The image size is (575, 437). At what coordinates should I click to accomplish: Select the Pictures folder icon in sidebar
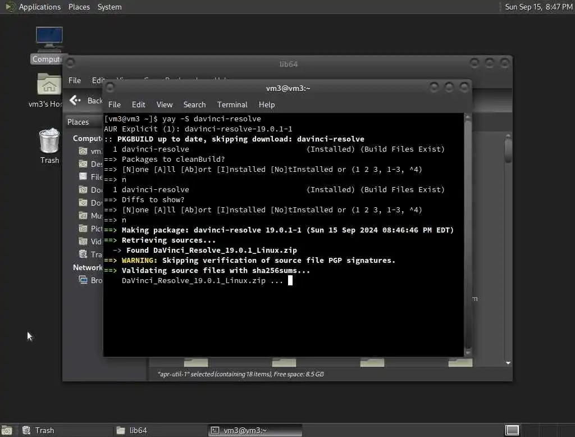83,228
